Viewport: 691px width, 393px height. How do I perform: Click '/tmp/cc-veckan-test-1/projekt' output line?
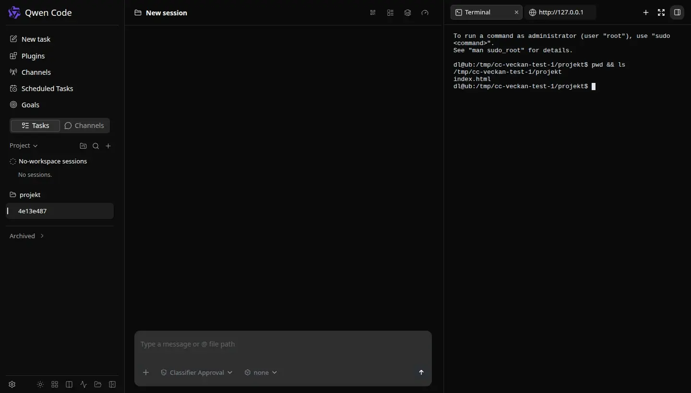point(507,72)
